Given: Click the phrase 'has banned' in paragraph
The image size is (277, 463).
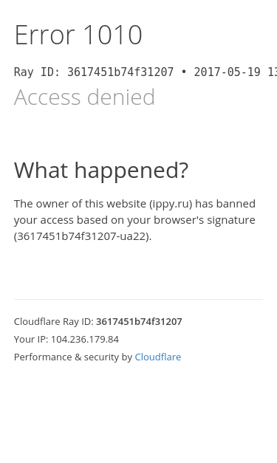Looking at the screenshot, I should tap(225, 204).
